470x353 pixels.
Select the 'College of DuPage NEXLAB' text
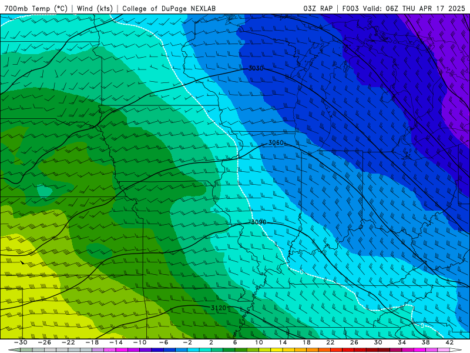[x=169, y=8]
